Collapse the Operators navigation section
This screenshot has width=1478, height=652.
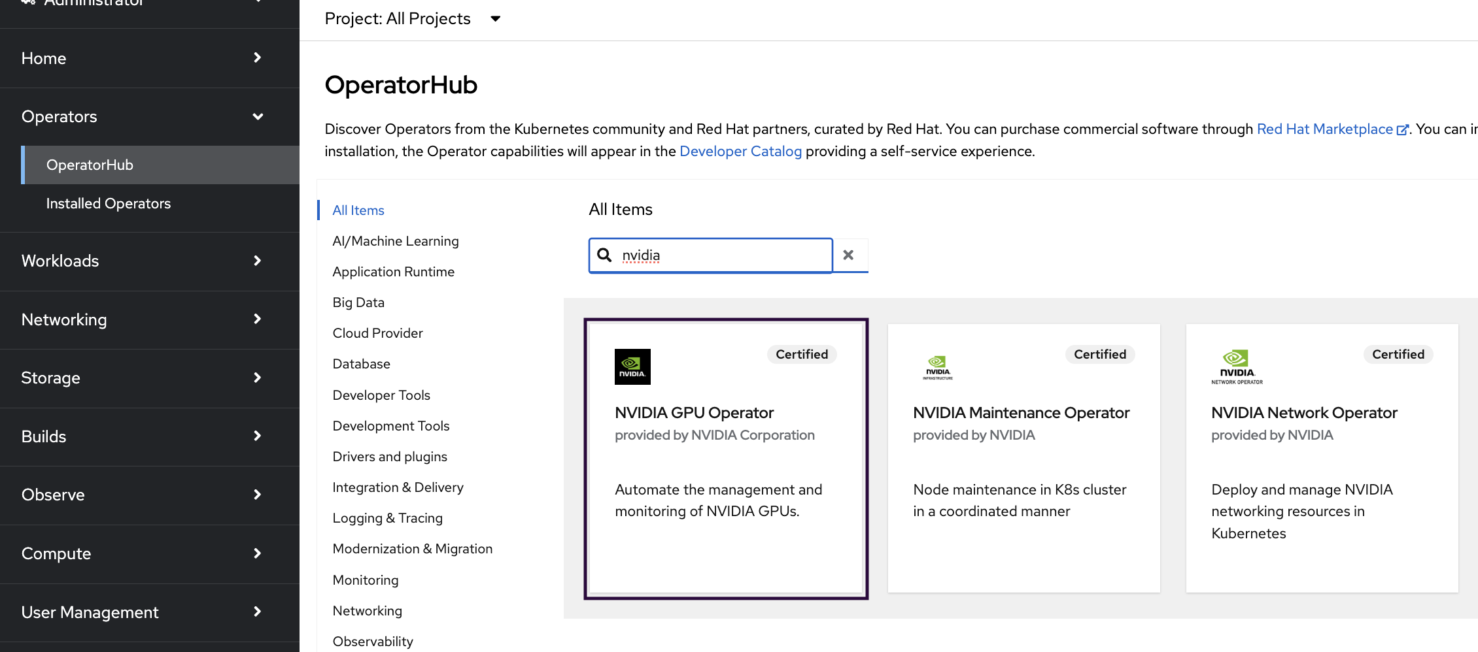(258, 117)
